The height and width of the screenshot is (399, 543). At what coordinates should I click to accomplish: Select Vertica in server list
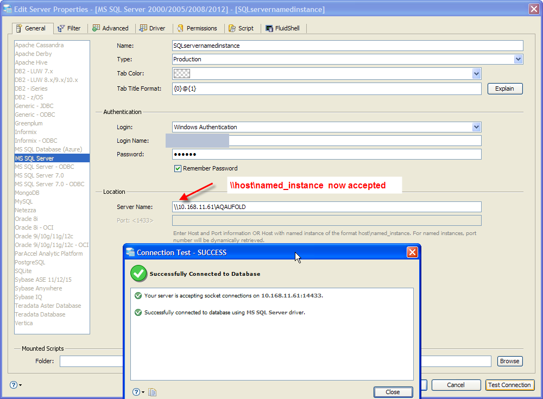23,323
